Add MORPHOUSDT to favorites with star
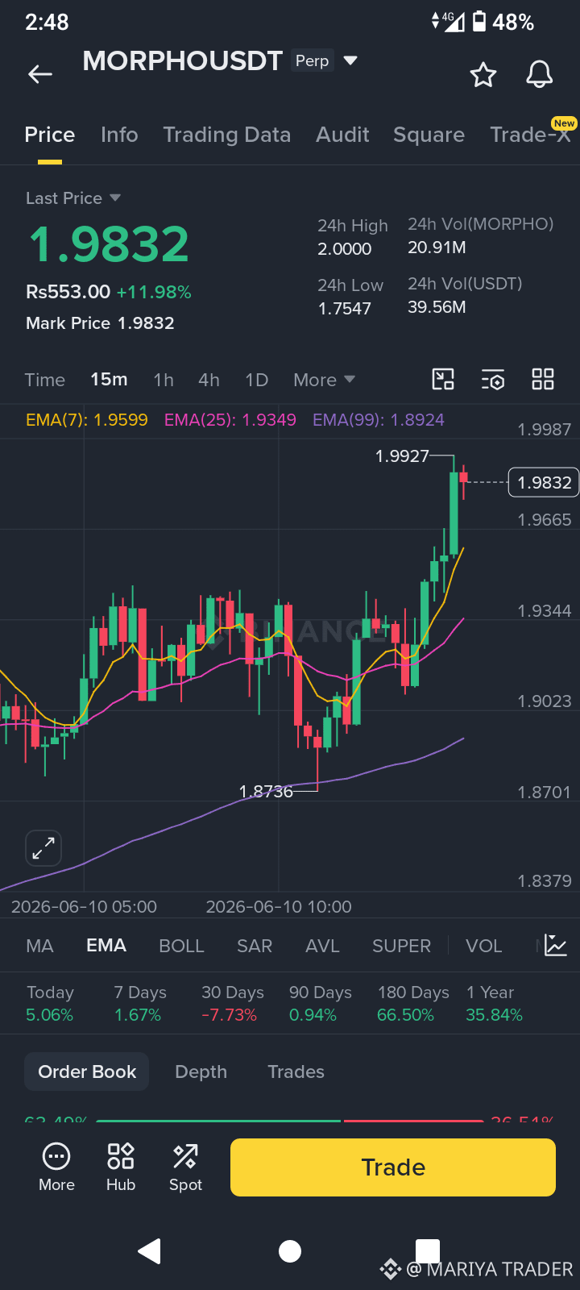The image size is (580, 1290). (483, 75)
